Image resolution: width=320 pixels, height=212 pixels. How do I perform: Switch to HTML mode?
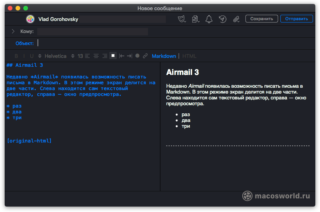(x=189, y=56)
